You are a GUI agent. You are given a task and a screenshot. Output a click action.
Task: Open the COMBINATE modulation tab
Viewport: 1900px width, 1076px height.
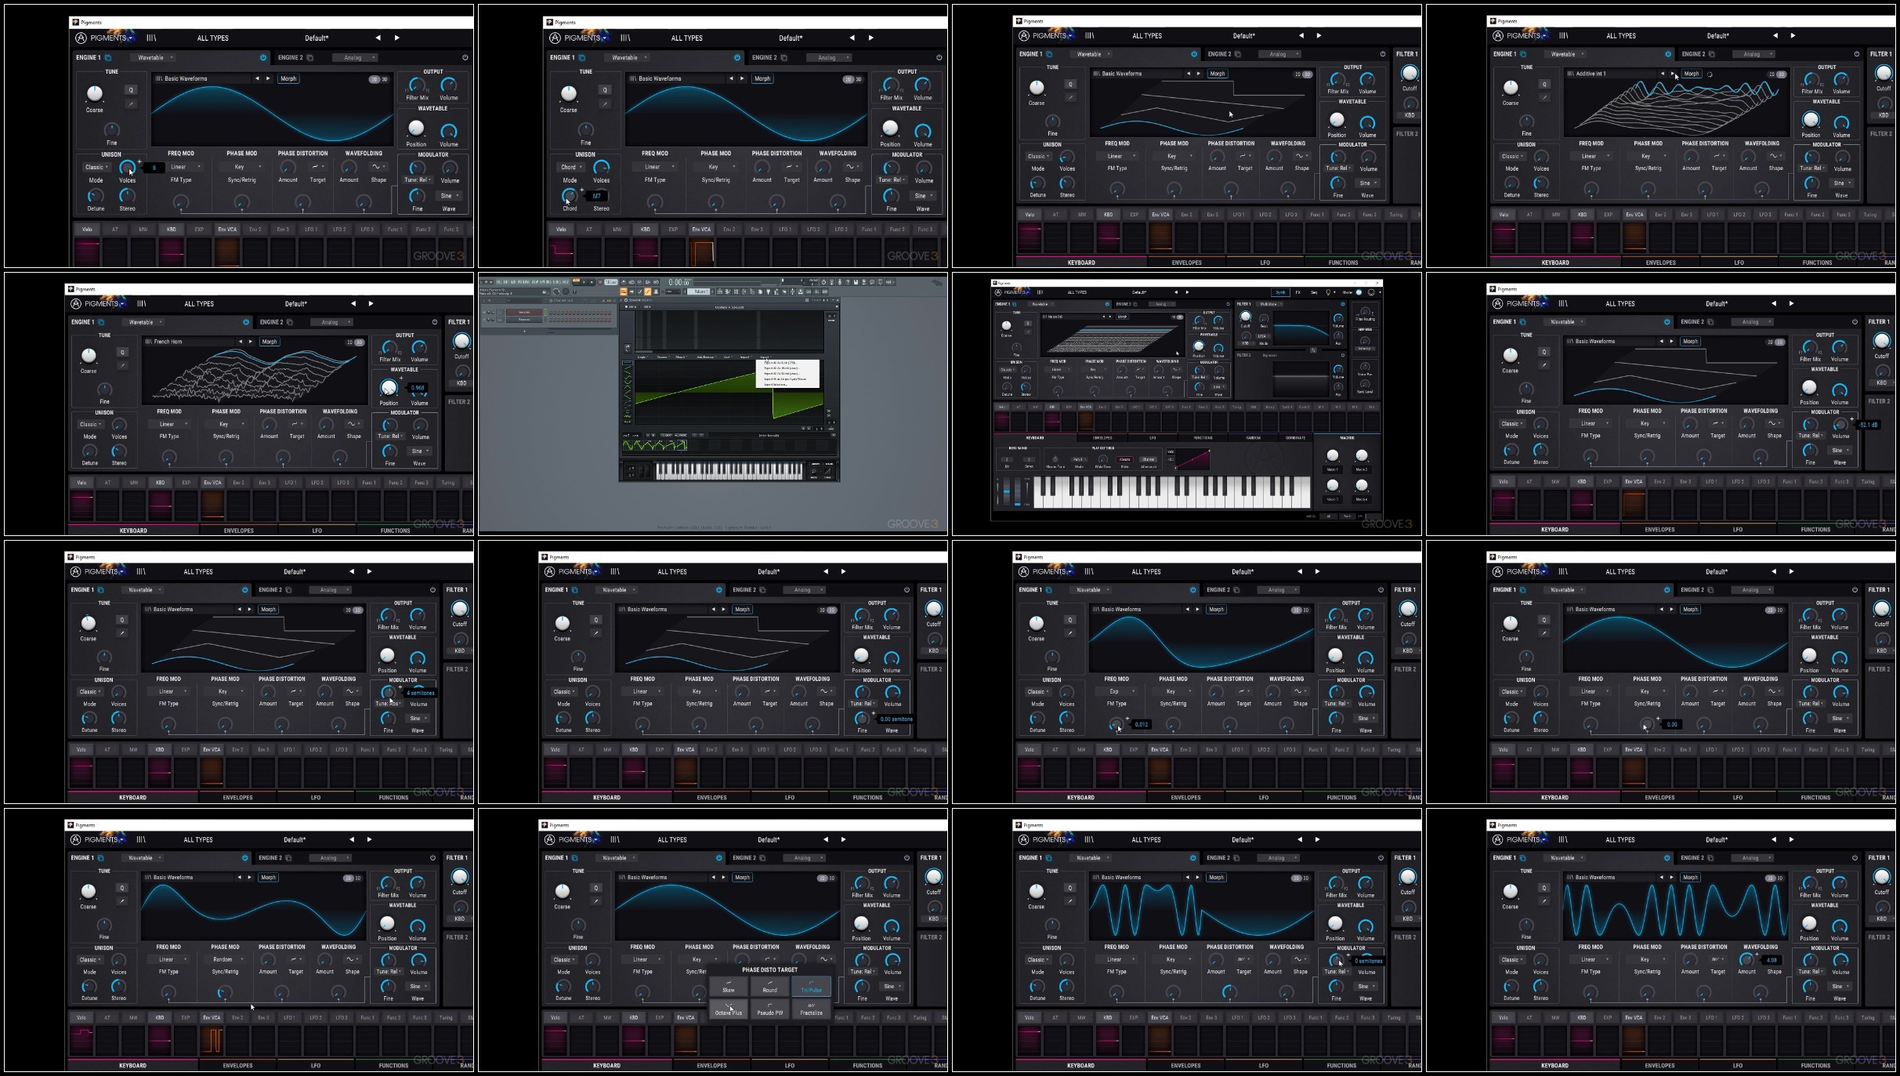click(x=1295, y=438)
